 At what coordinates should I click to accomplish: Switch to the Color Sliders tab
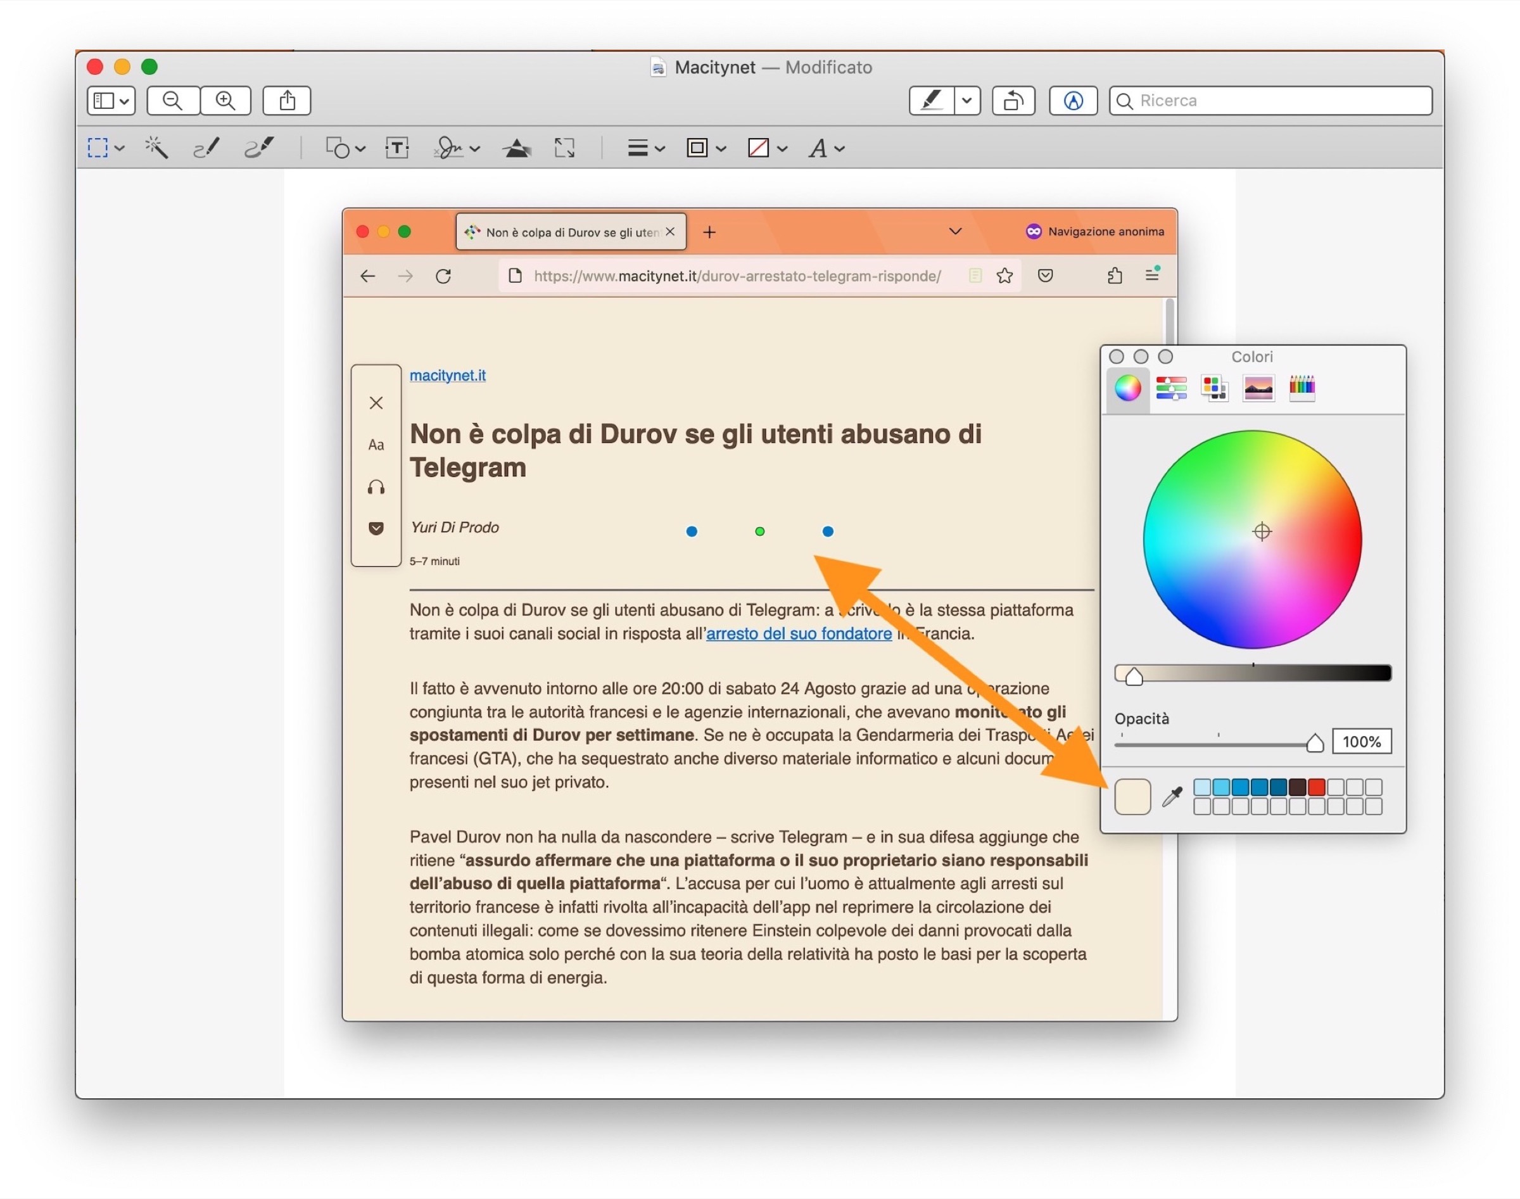pos(1171,388)
